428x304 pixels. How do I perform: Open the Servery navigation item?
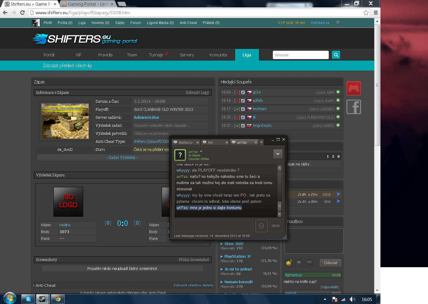click(x=187, y=55)
